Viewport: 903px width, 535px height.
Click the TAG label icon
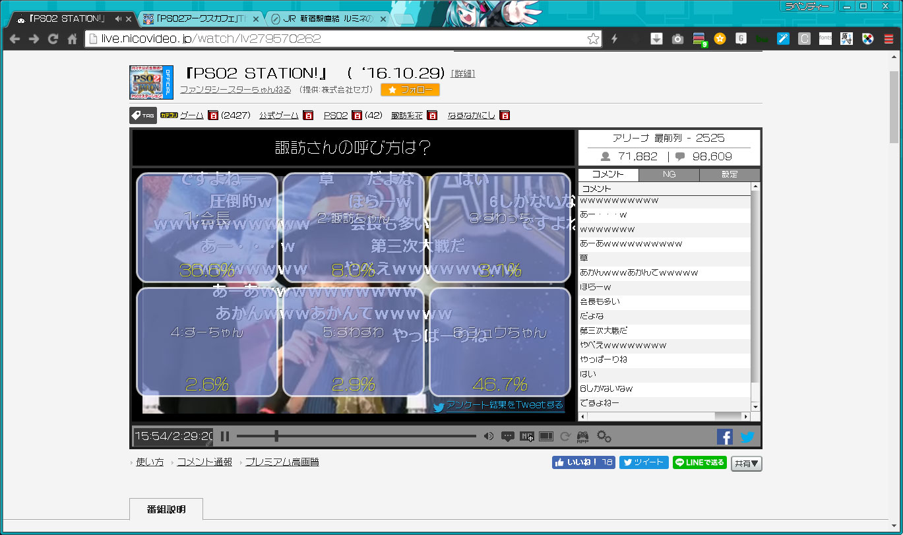143,115
